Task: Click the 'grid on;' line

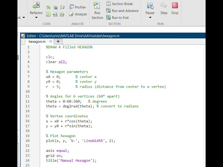Action: coord(54,156)
